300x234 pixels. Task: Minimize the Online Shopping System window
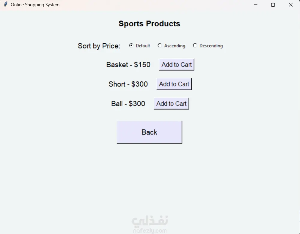coord(256,5)
